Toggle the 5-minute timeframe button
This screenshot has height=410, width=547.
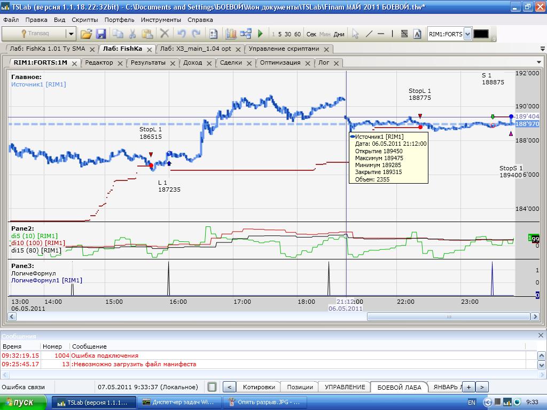280,34
